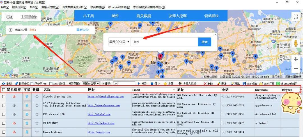Open the 邮件(Z) menu
The width and height of the screenshot is (303, 137).
point(34,7)
